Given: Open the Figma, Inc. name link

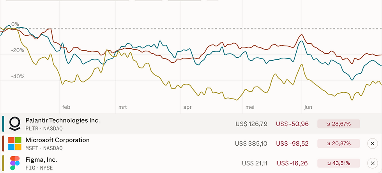Looking at the screenshot, I should pos(41,160).
